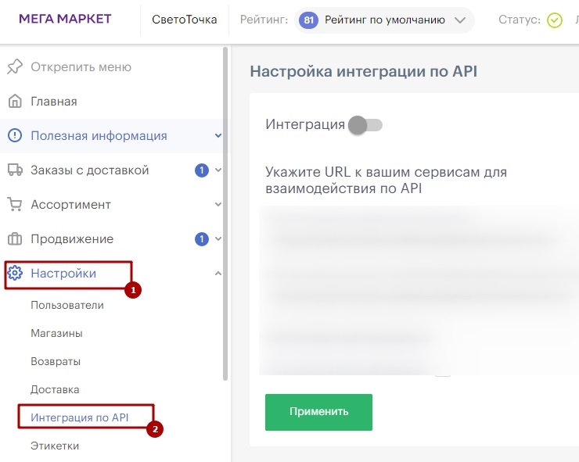The image size is (579, 462).
Task: Open the Ассортимент menu item
Action: pos(71,204)
